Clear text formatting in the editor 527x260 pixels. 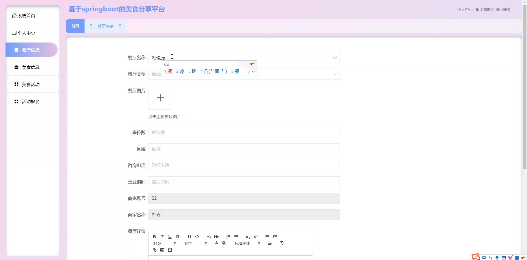tap(281, 243)
